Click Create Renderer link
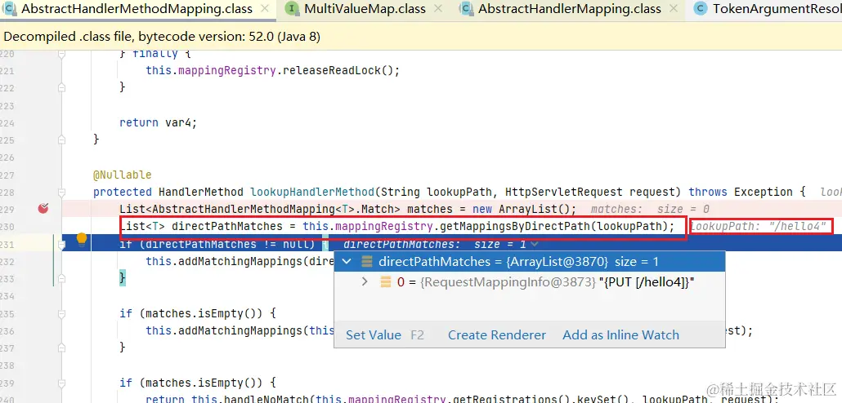The image size is (842, 403). (x=497, y=335)
